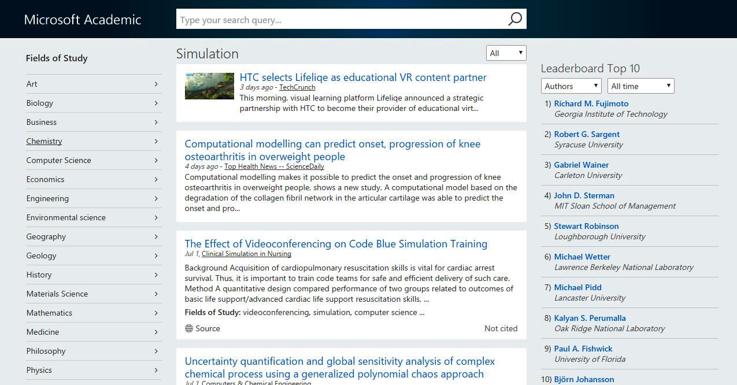Click the chevron next to Mathematics

[156, 313]
